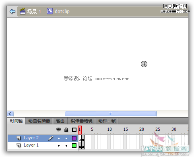Select frame 1 keyframe of Layer 1
The height and width of the screenshot is (157, 194).
point(80,145)
